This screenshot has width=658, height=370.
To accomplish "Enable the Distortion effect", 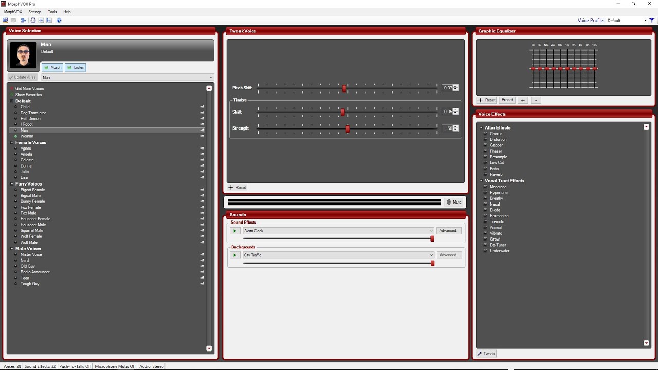I will tap(485, 139).
